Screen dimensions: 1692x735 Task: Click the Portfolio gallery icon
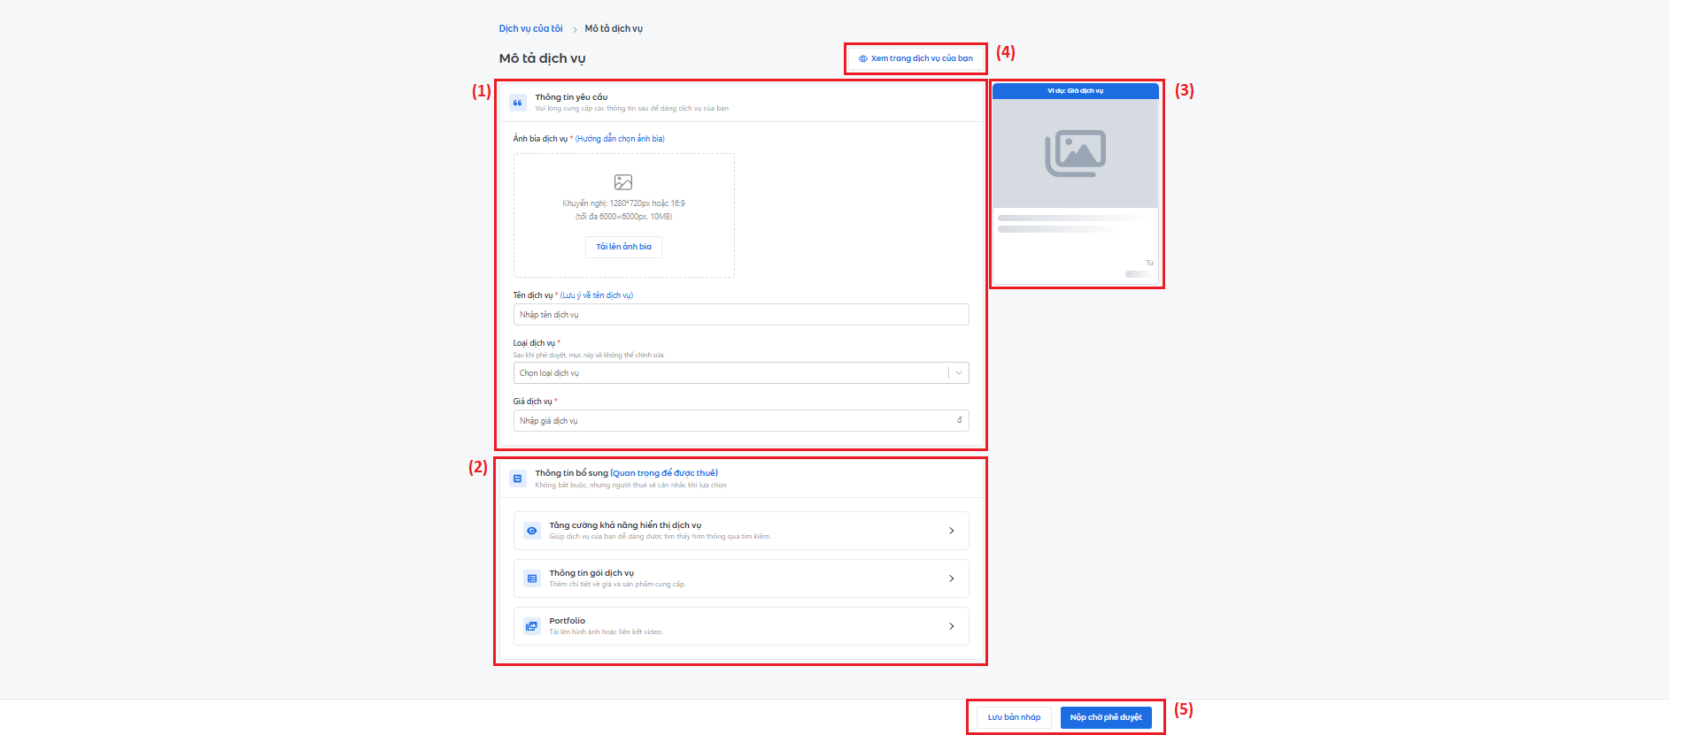click(532, 626)
